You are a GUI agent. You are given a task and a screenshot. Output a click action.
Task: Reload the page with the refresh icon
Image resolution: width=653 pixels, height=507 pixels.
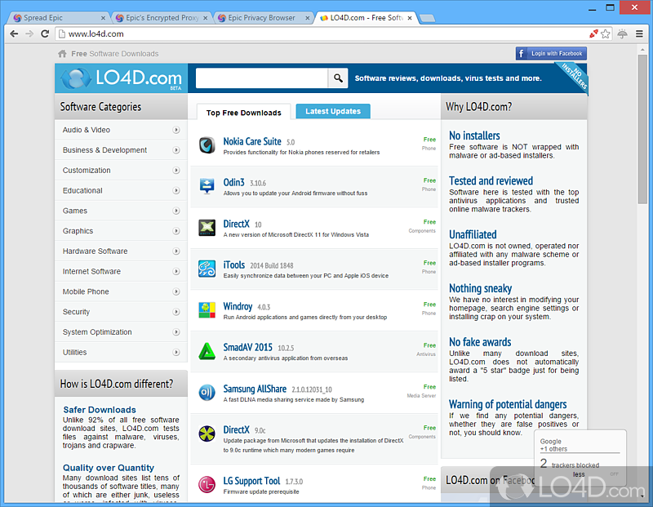pos(46,33)
